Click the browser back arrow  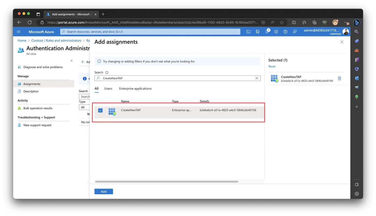tap(19, 23)
